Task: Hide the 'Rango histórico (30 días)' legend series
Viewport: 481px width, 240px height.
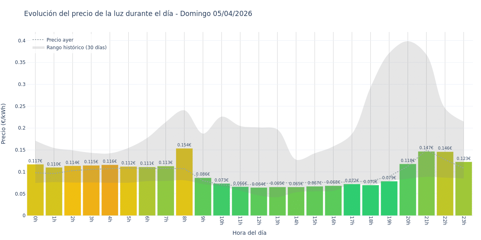Action: point(76,48)
